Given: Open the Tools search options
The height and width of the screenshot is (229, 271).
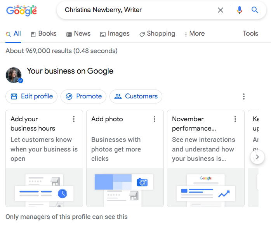Looking at the screenshot, I should point(250,33).
